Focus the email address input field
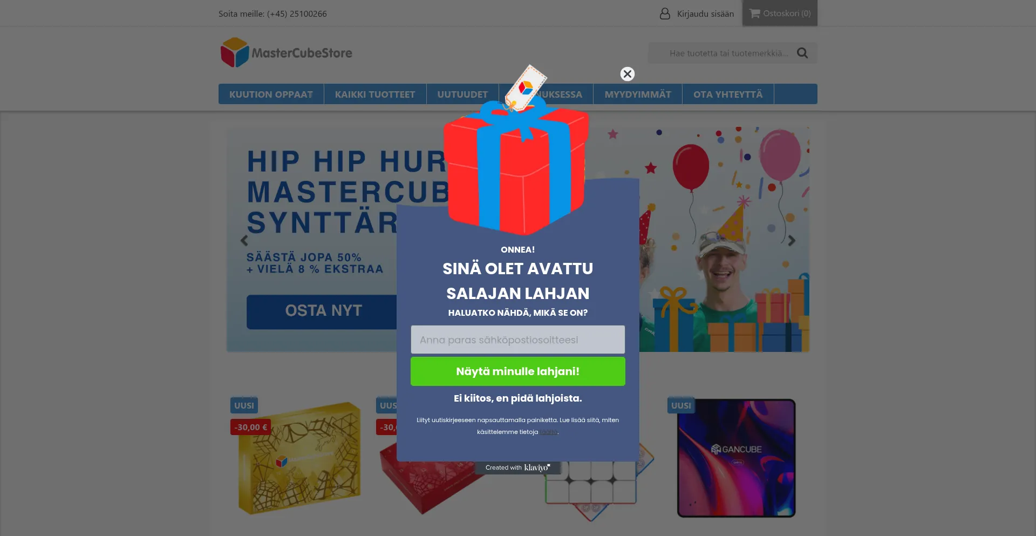Viewport: 1036px width, 536px height. (x=518, y=340)
